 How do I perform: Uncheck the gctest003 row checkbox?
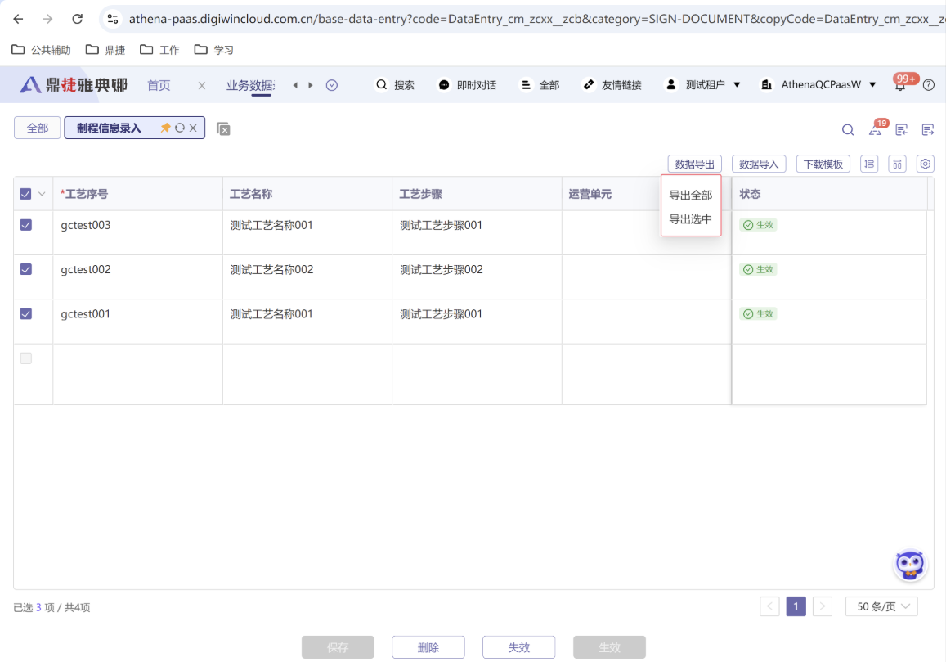coord(26,225)
